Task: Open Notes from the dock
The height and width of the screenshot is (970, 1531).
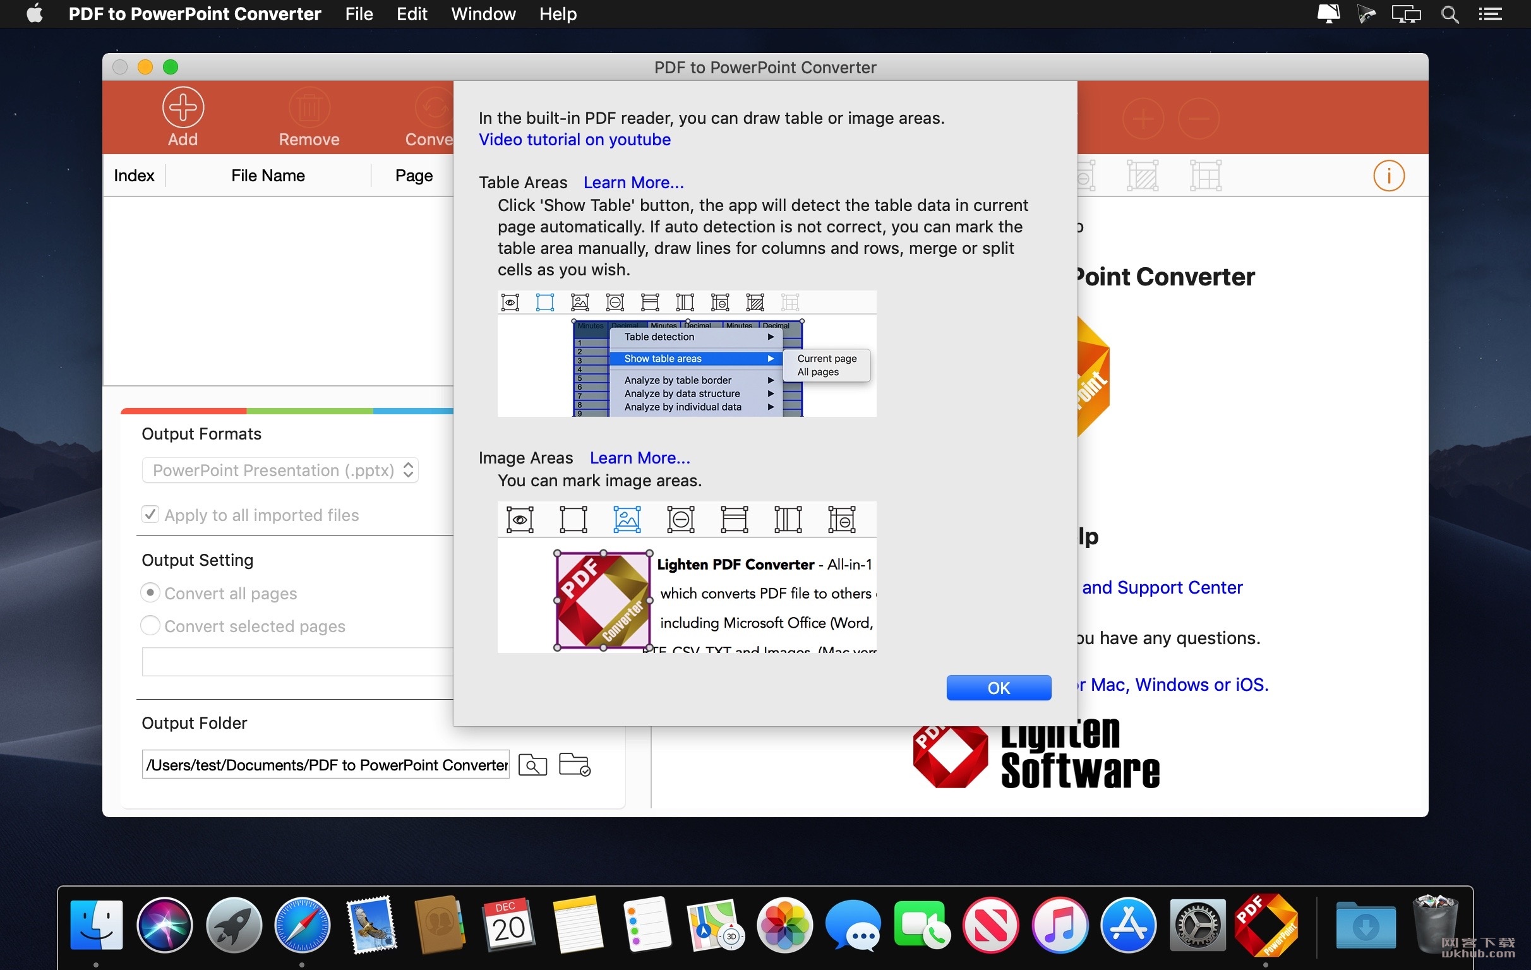Action: (577, 925)
